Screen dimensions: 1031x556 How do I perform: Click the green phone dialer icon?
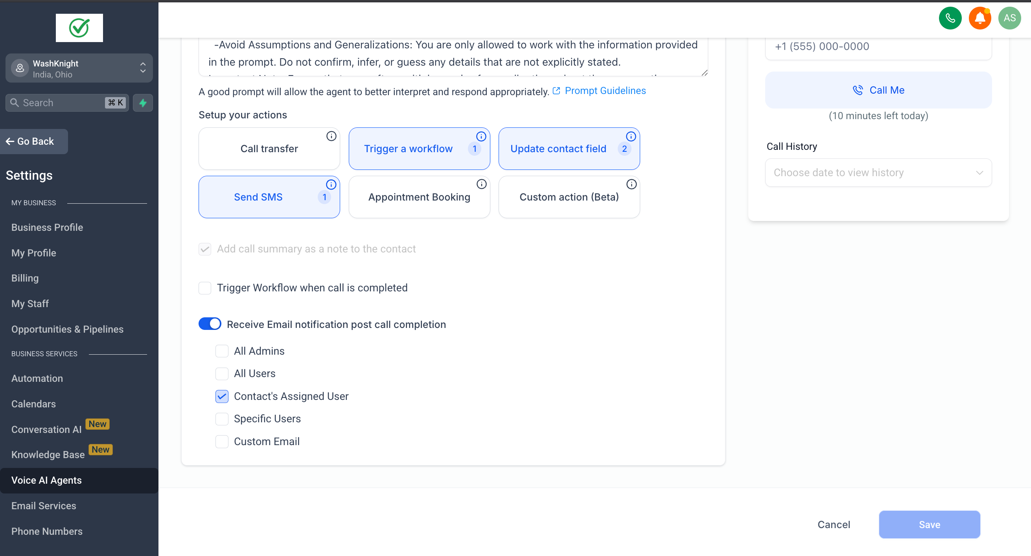point(950,18)
